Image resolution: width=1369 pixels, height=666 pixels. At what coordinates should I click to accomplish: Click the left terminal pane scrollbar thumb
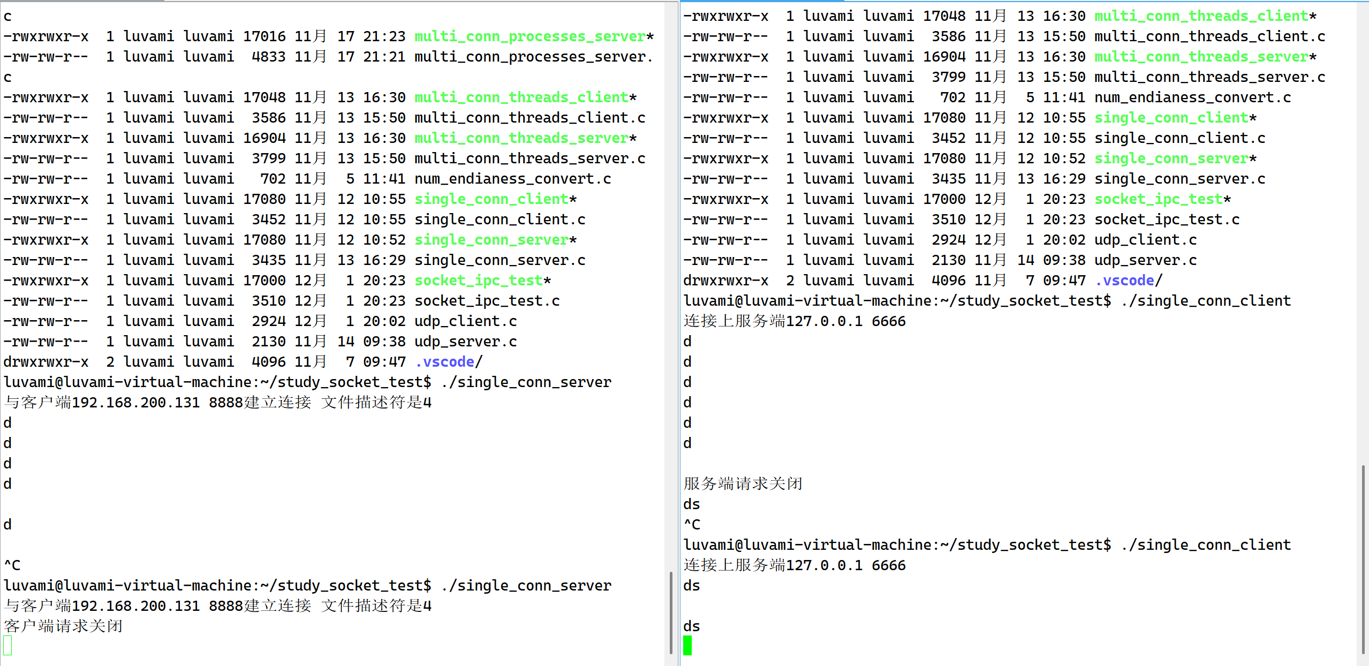coord(670,612)
